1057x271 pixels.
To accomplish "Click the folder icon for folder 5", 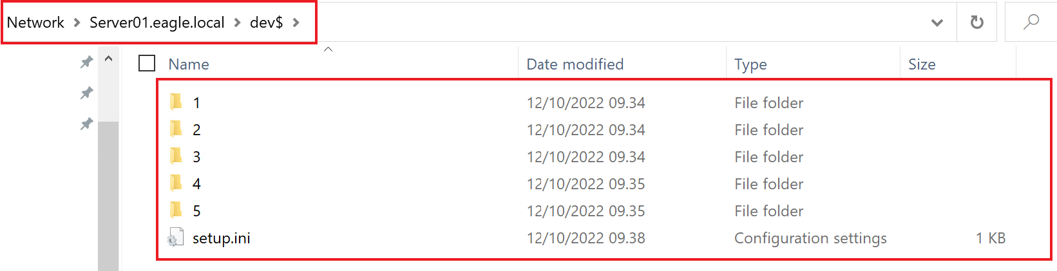I will [x=176, y=210].
